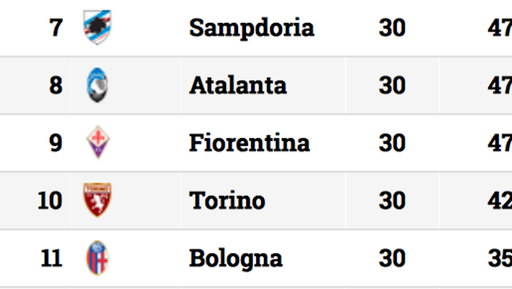The height and width of the screenshot is (289, 512).
Task: Click Fiorentina's 47 points value
Action: tap(500, 143)
